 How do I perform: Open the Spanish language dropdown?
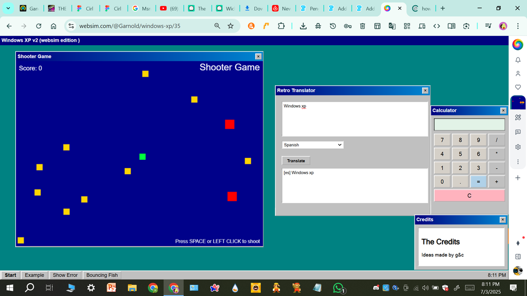pyautogui.click(x=312, y=145)
